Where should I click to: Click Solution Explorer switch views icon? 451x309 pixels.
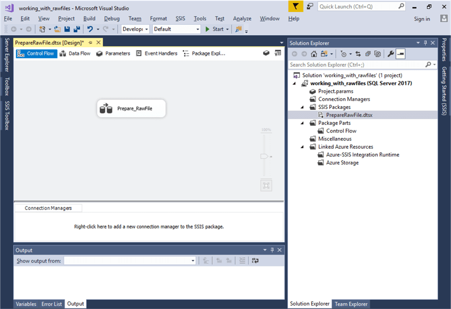324,54
